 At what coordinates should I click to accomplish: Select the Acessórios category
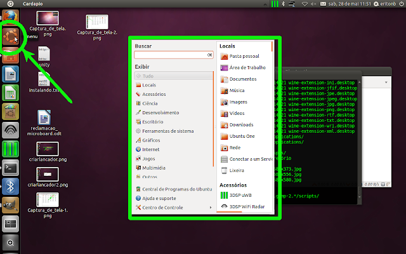(173, 94)
